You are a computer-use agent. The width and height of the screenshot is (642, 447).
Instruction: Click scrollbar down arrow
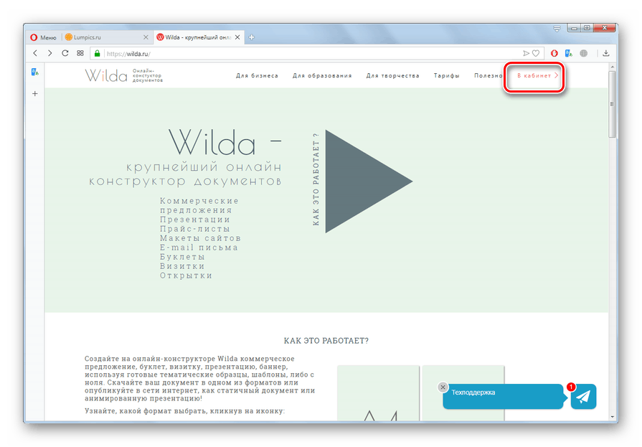coord(613,417)
